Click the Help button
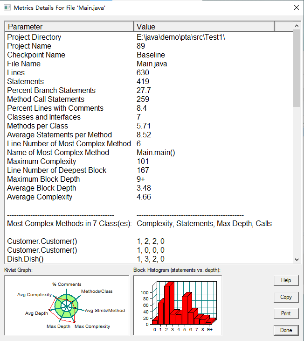The height and width of the screenshot is (341, 304). point(286,280)
